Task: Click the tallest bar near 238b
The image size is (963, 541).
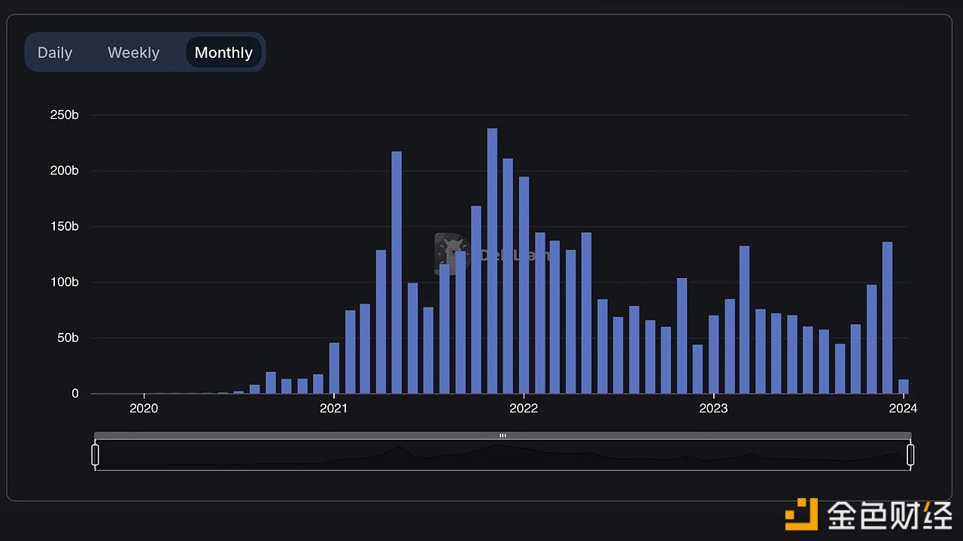Action: (492, 261)
